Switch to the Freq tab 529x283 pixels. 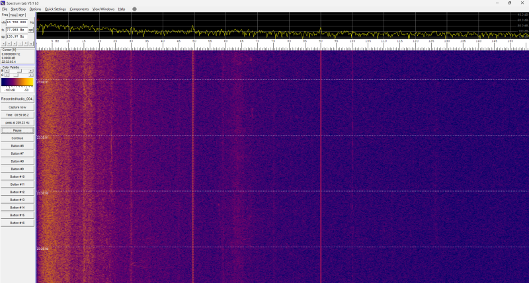click(5, 15)
